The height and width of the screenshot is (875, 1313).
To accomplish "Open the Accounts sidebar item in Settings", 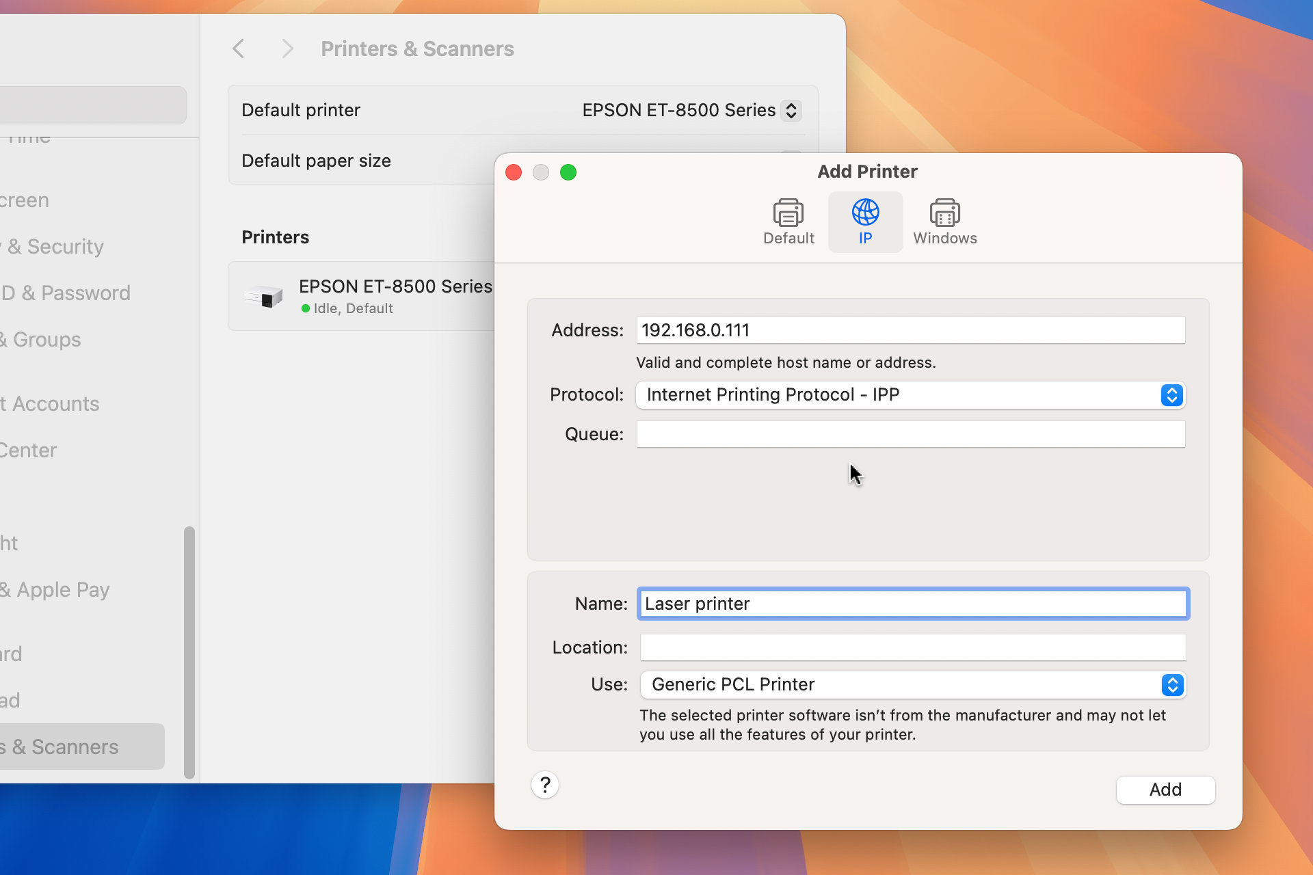I will point(49,403).
